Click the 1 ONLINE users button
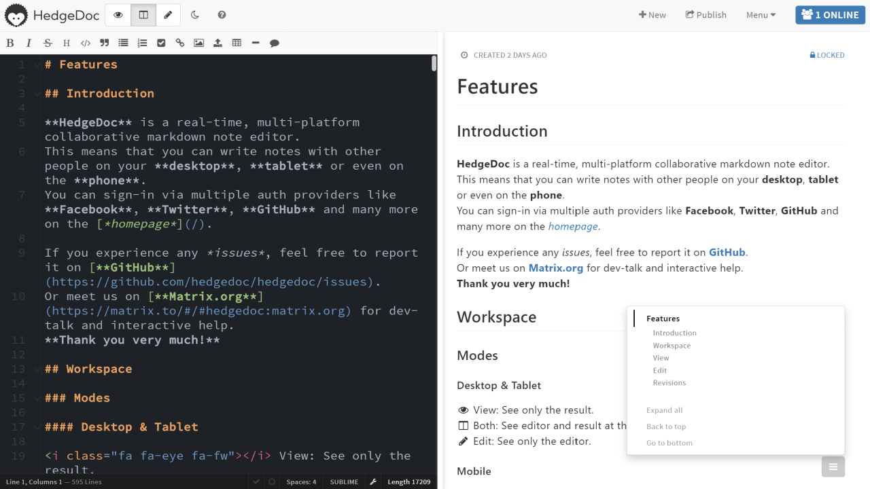The height and width of the screenshot is (489, 870). click(x=830, y=14)
